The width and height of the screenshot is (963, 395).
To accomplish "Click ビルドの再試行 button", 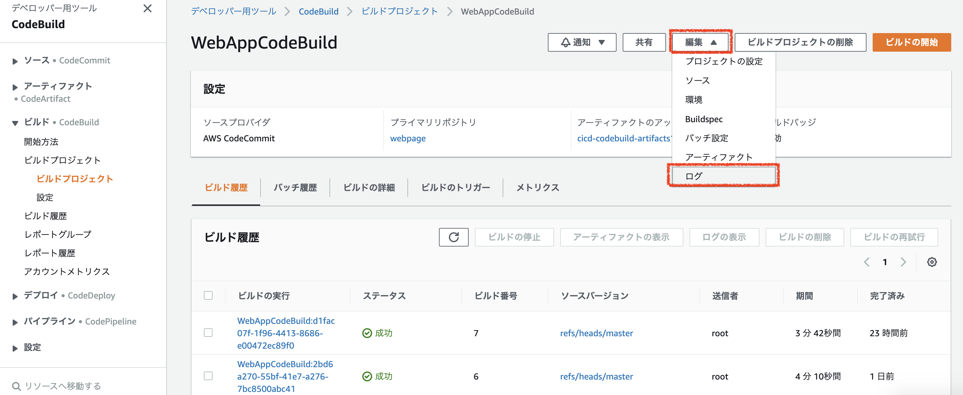I will point(894,237).
